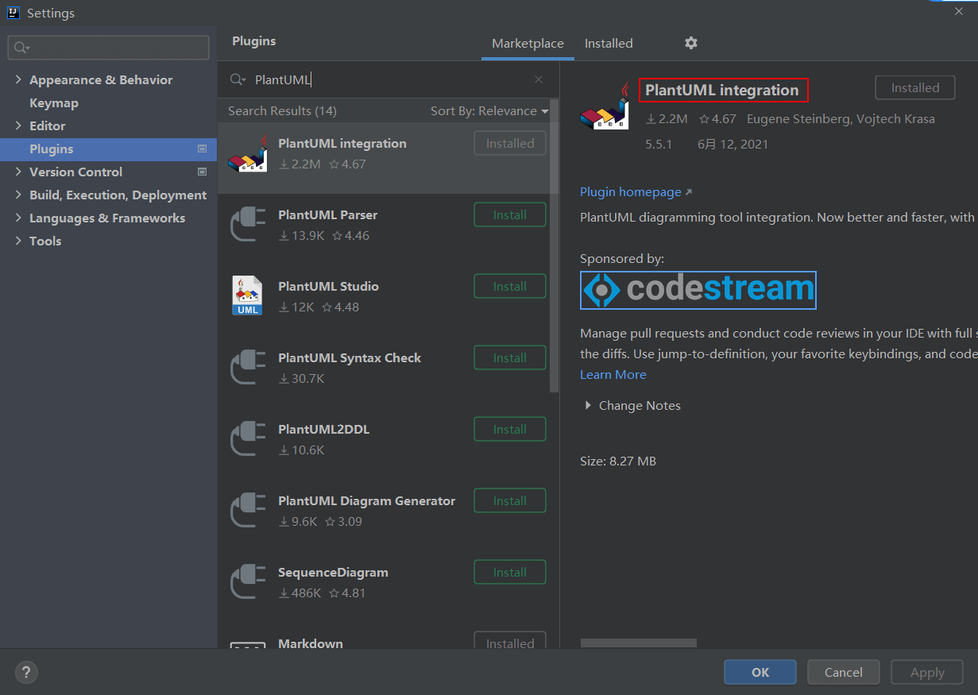The height and width of the screenshot is (695, 978).
Task: Click the PlantUML Diagram Generator plug icon
Action: tap(247, 512)
